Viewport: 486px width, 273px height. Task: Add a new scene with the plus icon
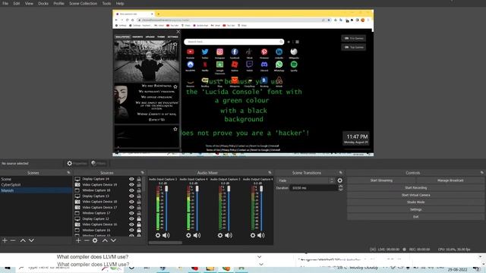point(5,240)
